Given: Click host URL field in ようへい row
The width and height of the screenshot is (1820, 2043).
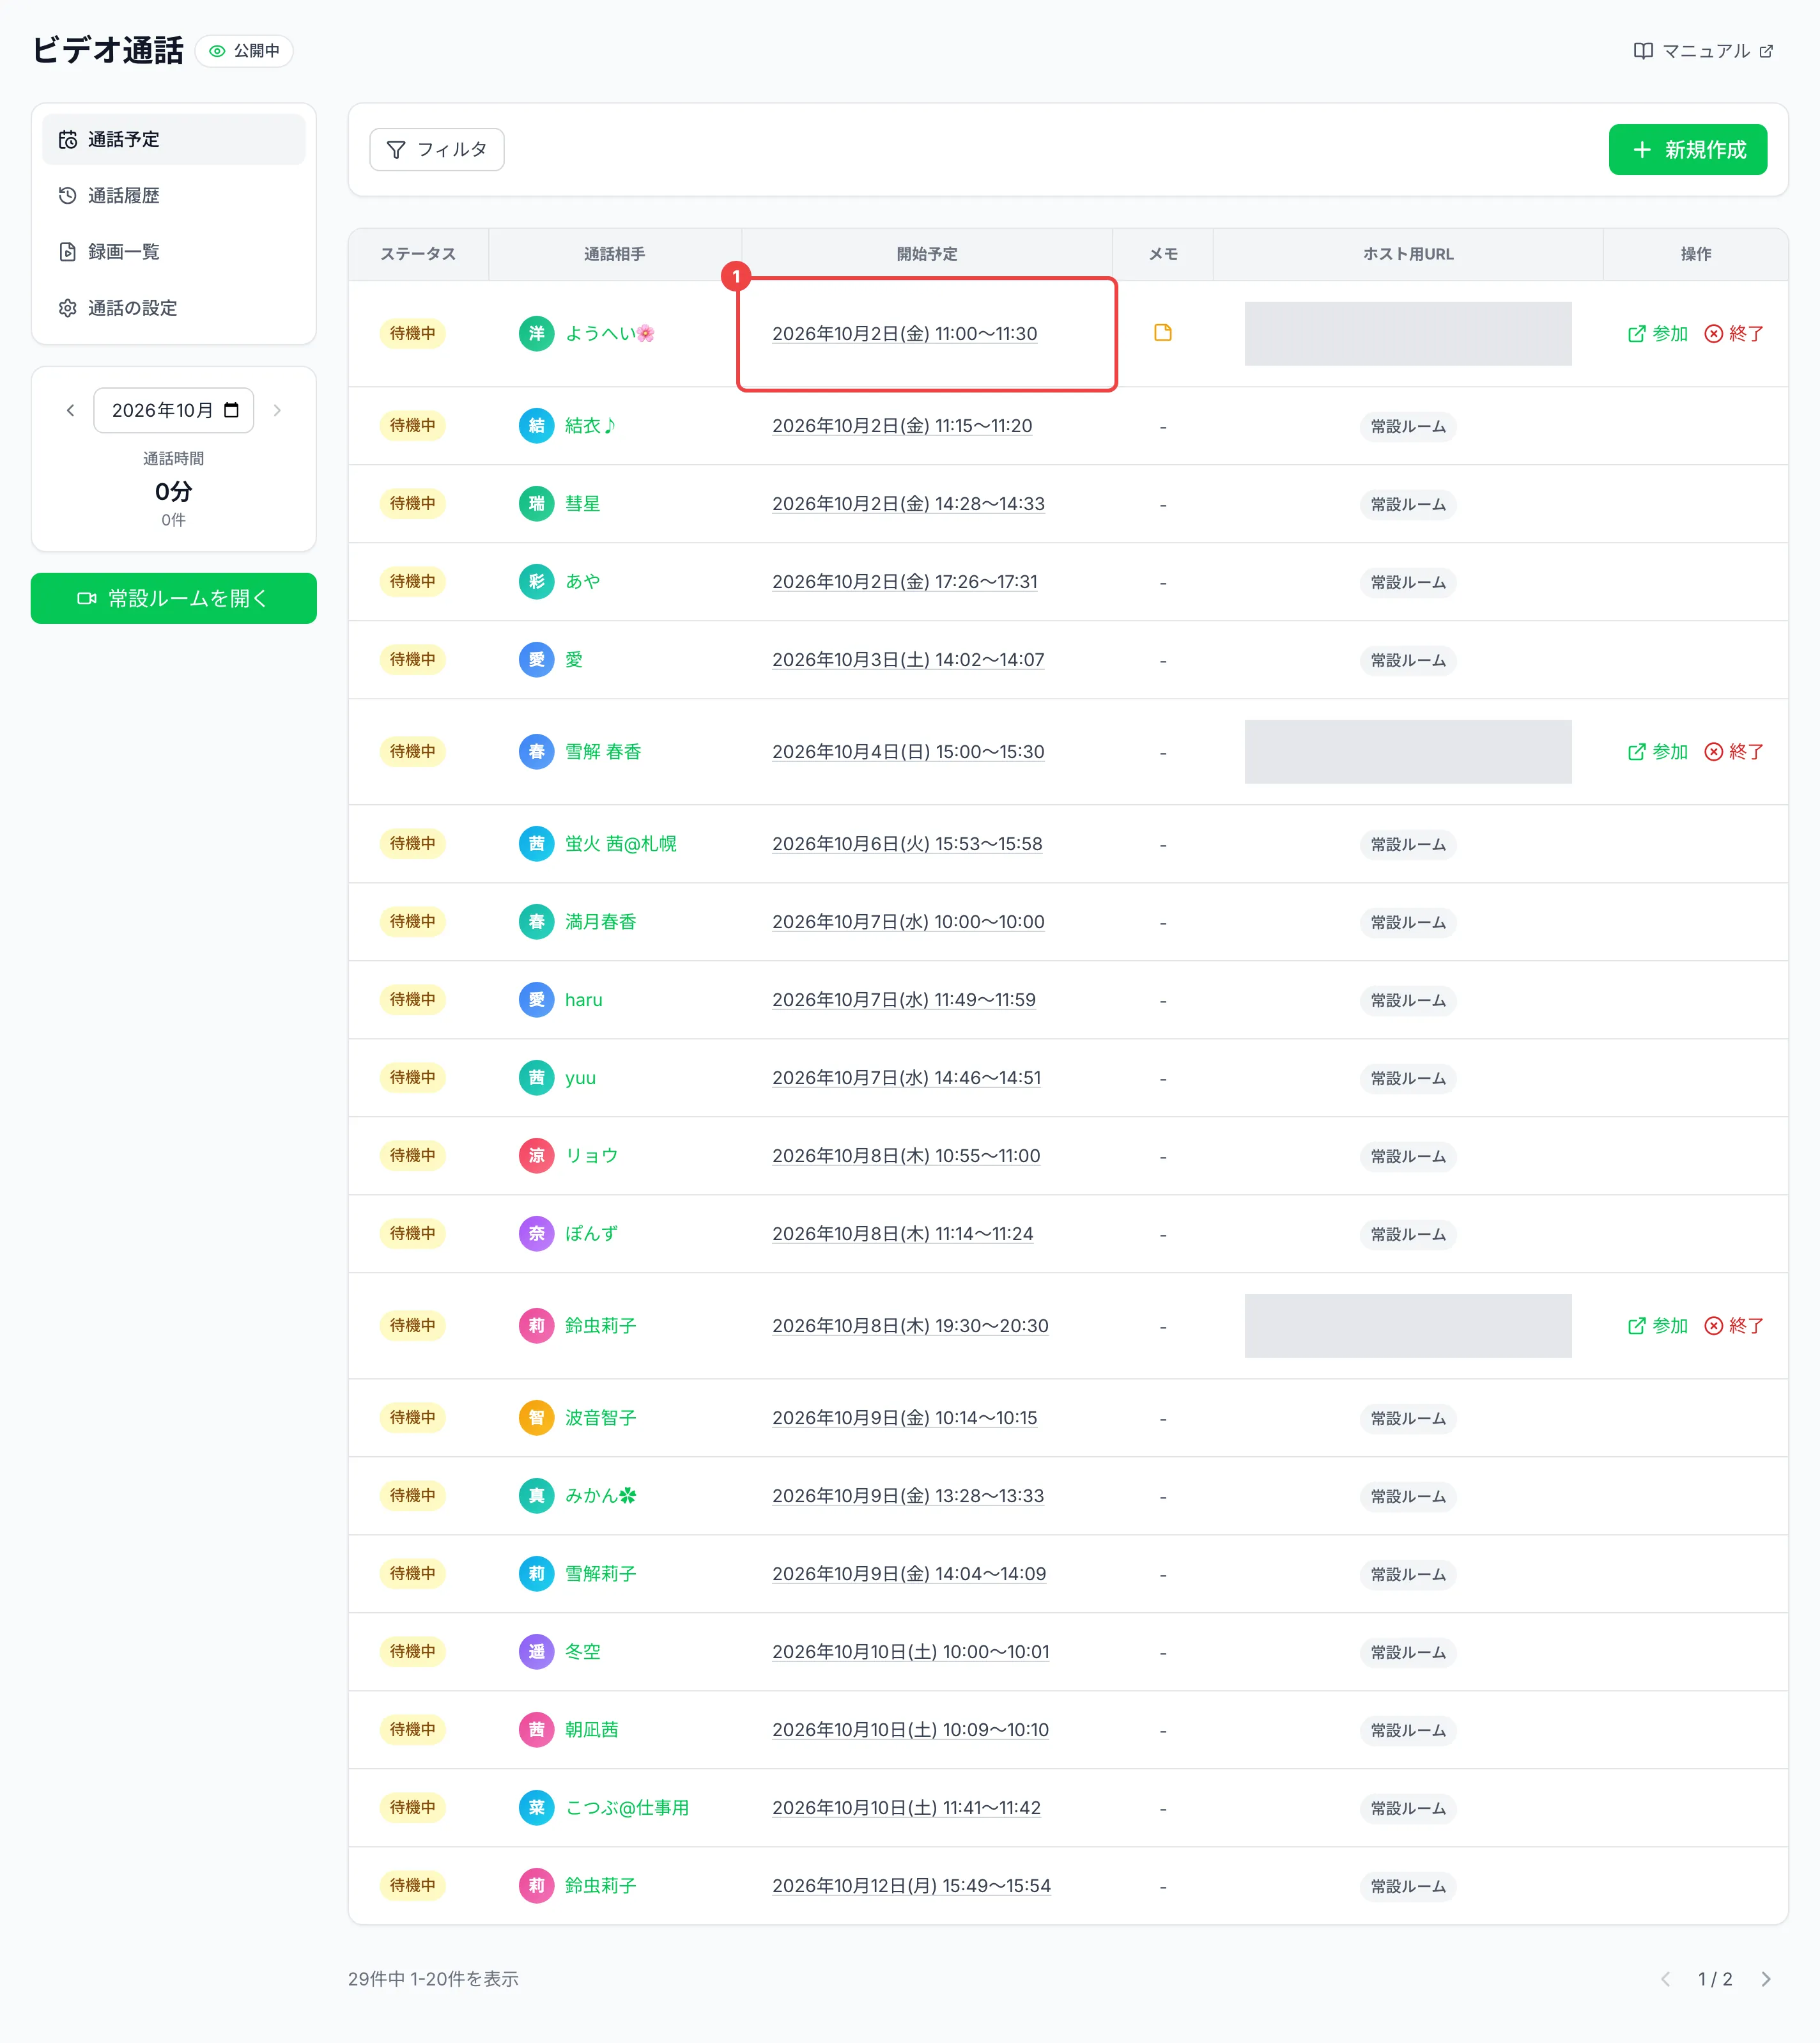Looking at the screenshot, I should tap(1407, 333).
